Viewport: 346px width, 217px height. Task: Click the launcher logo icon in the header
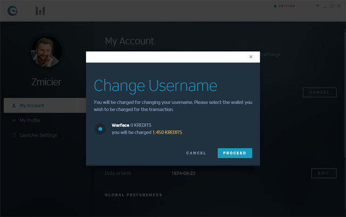point(12,10)
